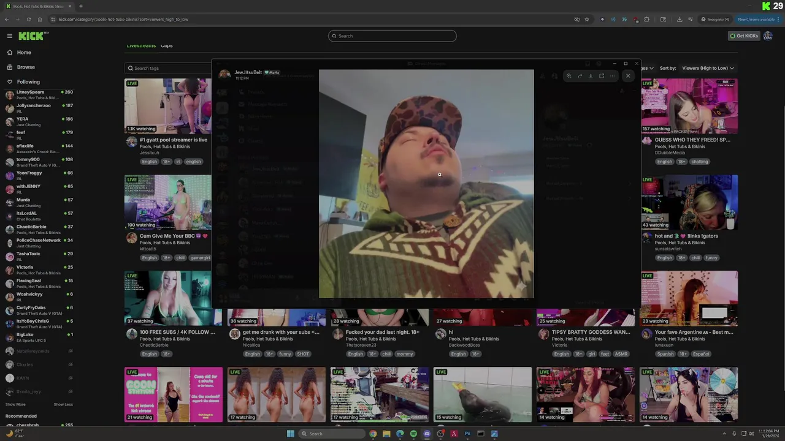Screen dimensions: 785x441
Task: Click the Incognito indicator
Action: click(x=715, y=20)
